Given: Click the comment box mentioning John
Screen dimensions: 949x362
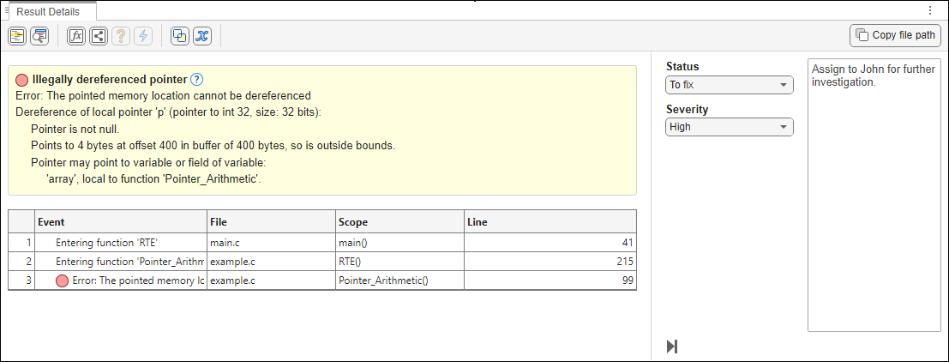Looking at the screenshot, I should pyautogui.click(x=874, y=196).
